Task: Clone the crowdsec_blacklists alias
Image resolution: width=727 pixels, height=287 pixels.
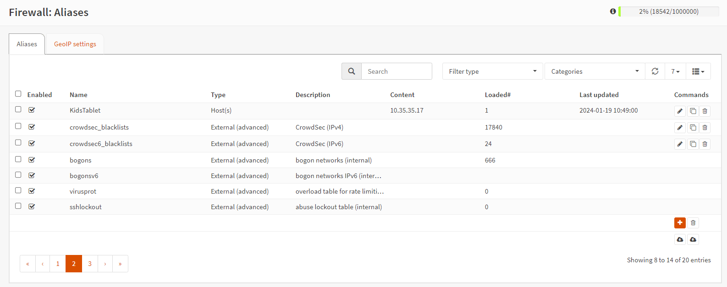Action: pos(693,128)
